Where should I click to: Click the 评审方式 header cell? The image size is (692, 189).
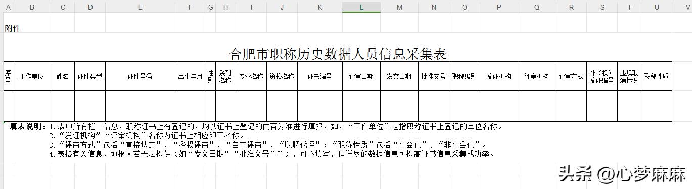pyautogui.click(x=571, y=76)
